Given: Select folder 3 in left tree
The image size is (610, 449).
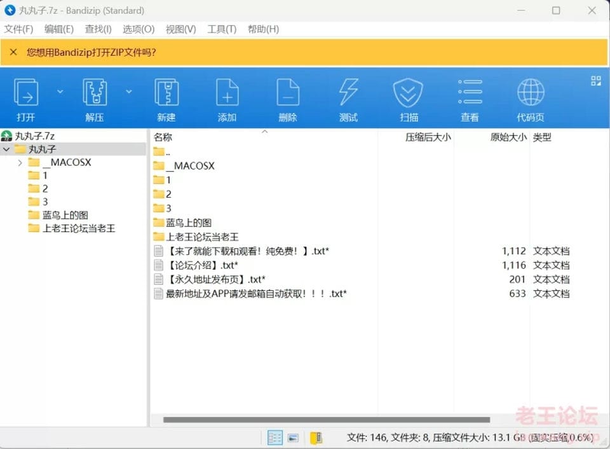Looking at the screenshot, I should pyautogui.click(x=45, y=202).
